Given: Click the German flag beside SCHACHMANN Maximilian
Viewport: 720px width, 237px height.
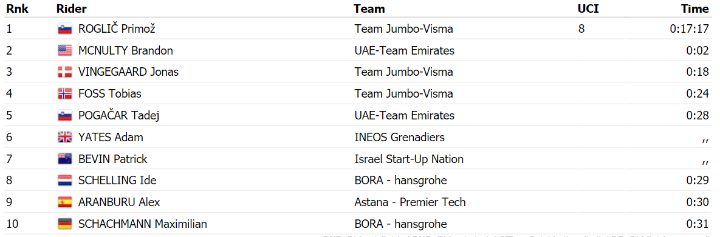Looking at the screenshot, I should (65, 224).
